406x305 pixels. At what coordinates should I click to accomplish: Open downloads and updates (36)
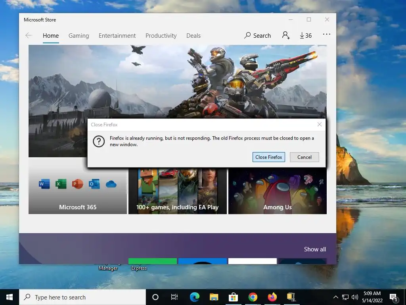[x=306, y=35]
